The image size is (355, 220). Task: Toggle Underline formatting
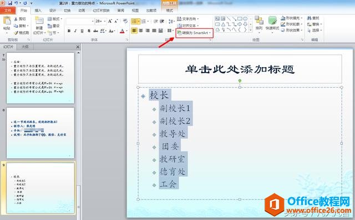(82, 30)
